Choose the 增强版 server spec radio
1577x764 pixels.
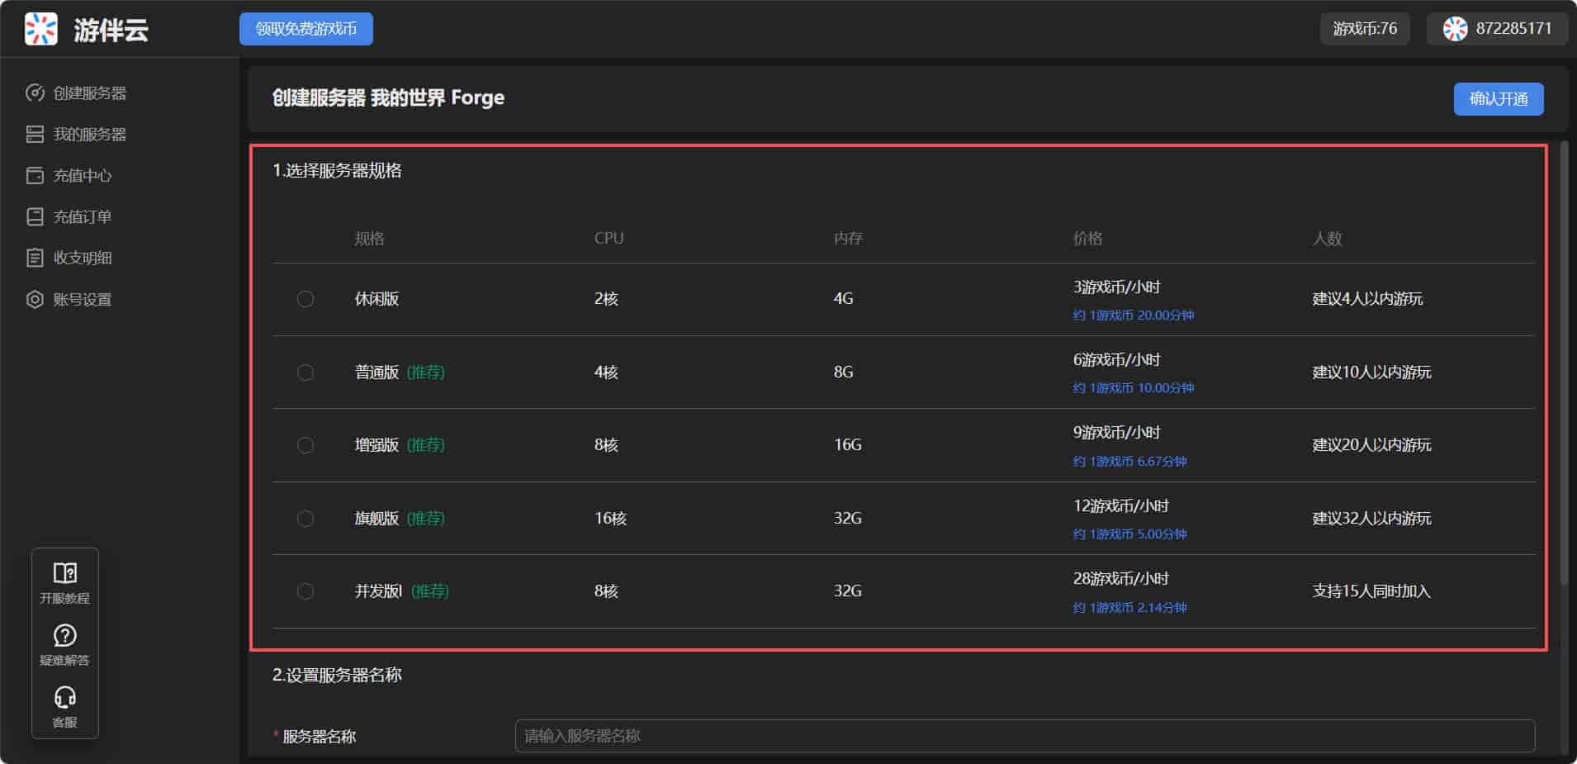[305, 445]
